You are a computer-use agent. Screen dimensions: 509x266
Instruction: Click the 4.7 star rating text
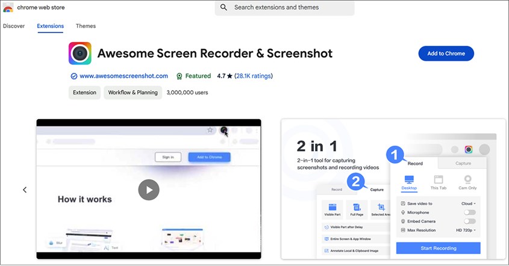[x=225, y=76]
